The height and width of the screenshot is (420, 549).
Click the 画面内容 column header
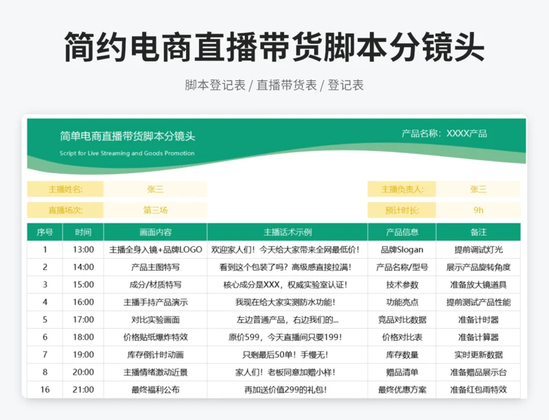(156, 232)
